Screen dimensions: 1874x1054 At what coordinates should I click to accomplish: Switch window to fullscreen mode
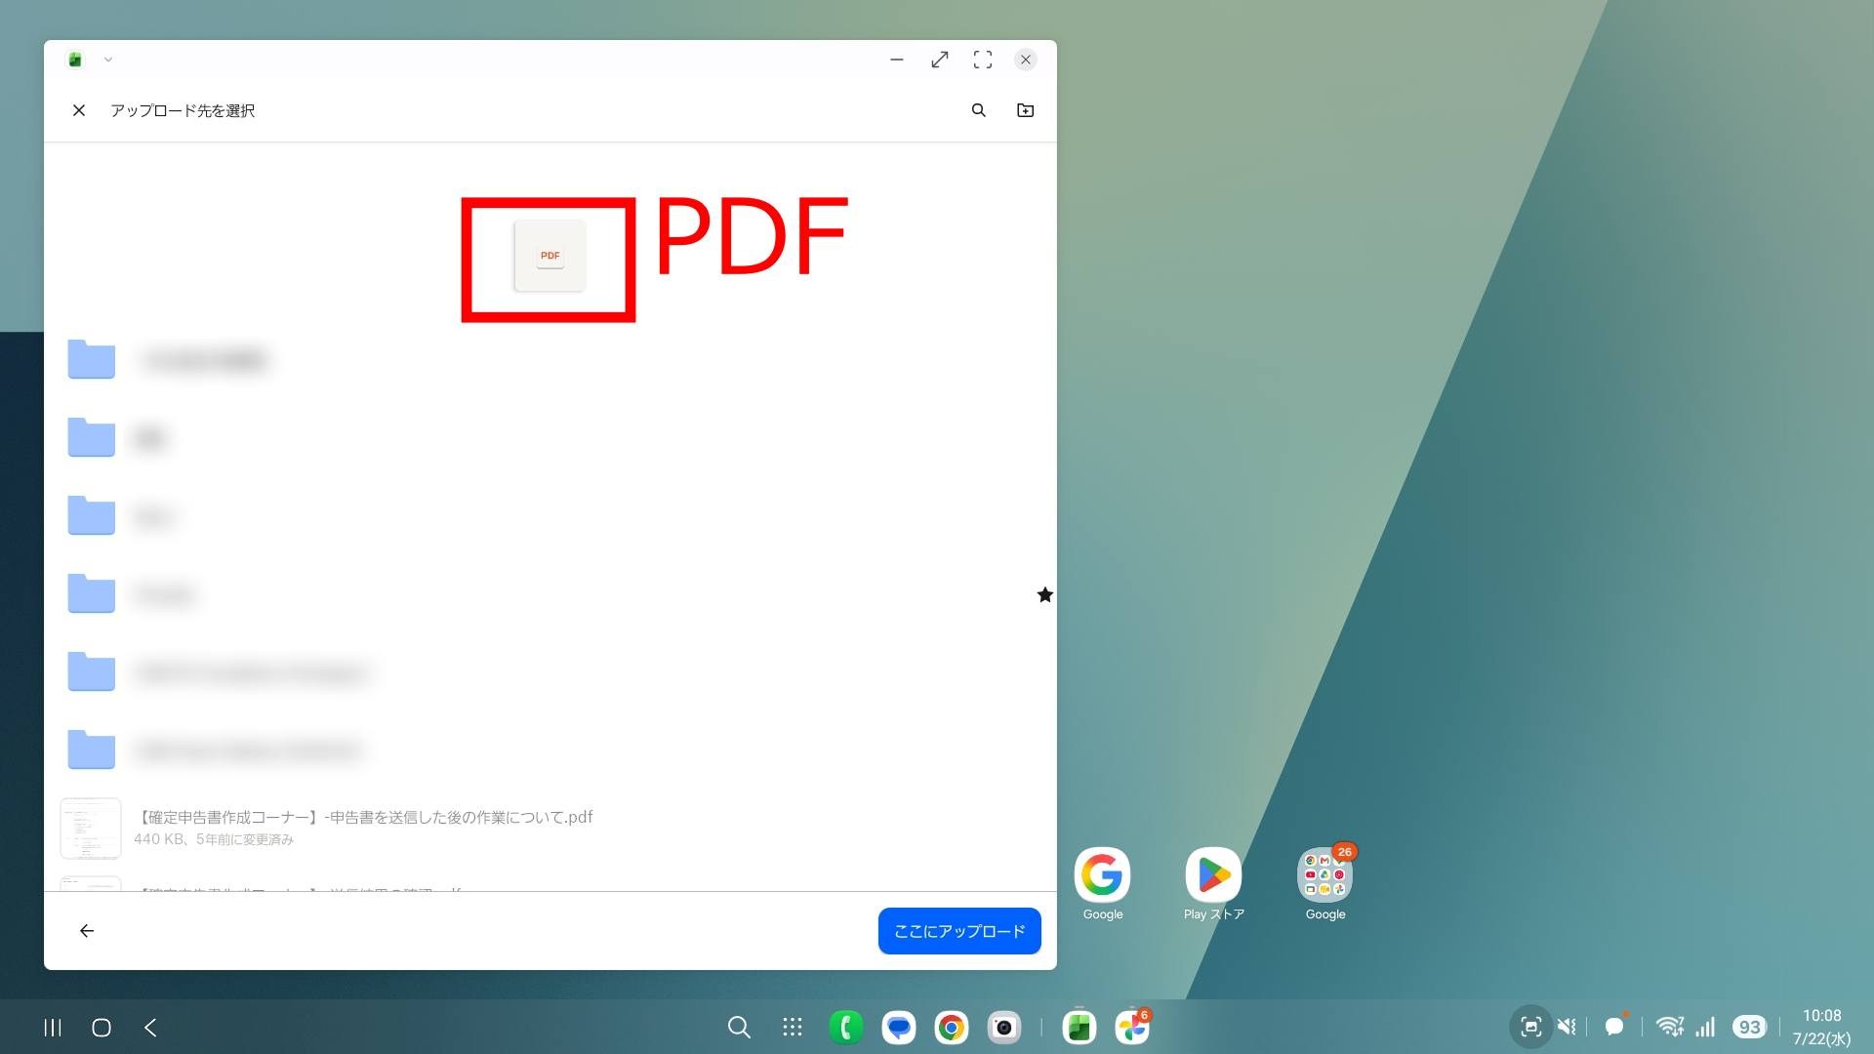[x=982, y=60]
